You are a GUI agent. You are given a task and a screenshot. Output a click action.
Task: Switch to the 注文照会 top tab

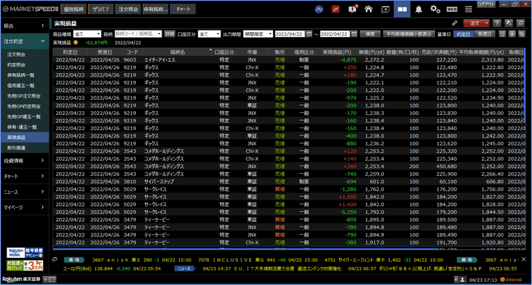128,9
